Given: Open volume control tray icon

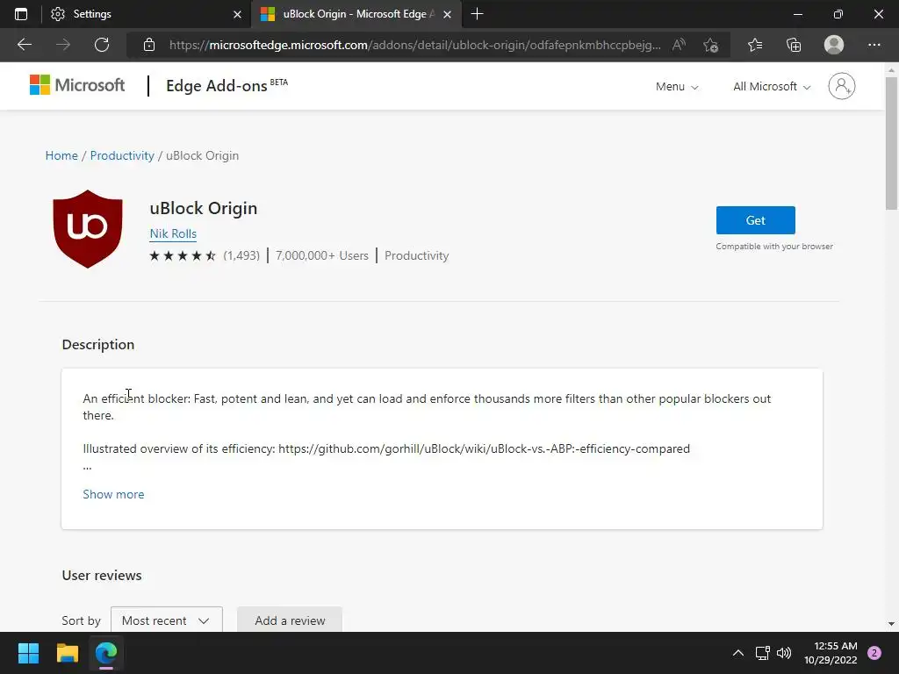Looking at the screenshot, I should [x=784, y=653].
